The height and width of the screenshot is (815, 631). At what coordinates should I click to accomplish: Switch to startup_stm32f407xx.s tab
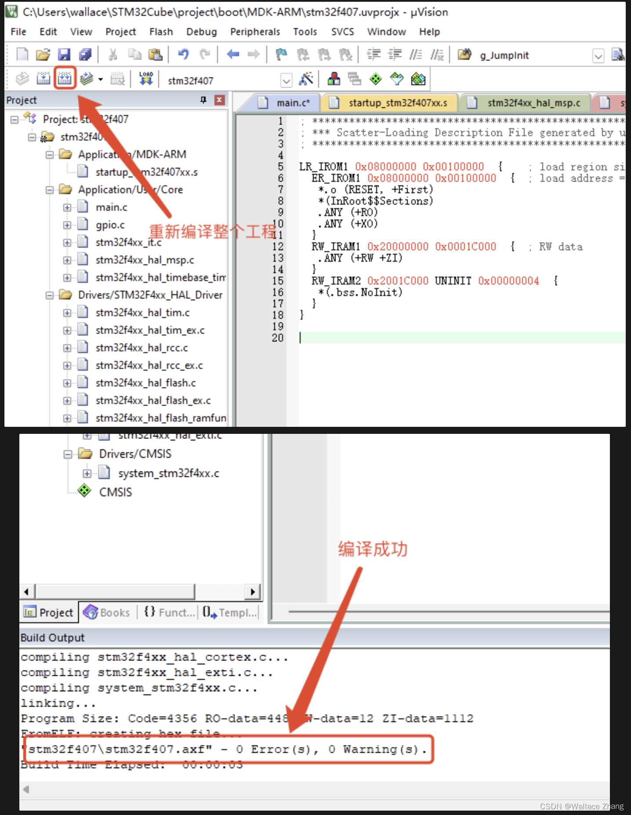(389, 103)
